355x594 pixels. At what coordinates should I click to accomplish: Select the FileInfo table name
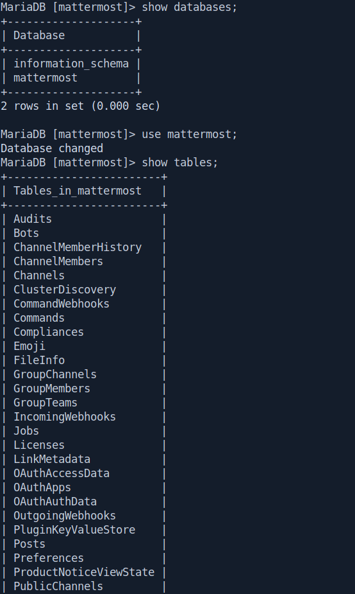tap(39, 360)
